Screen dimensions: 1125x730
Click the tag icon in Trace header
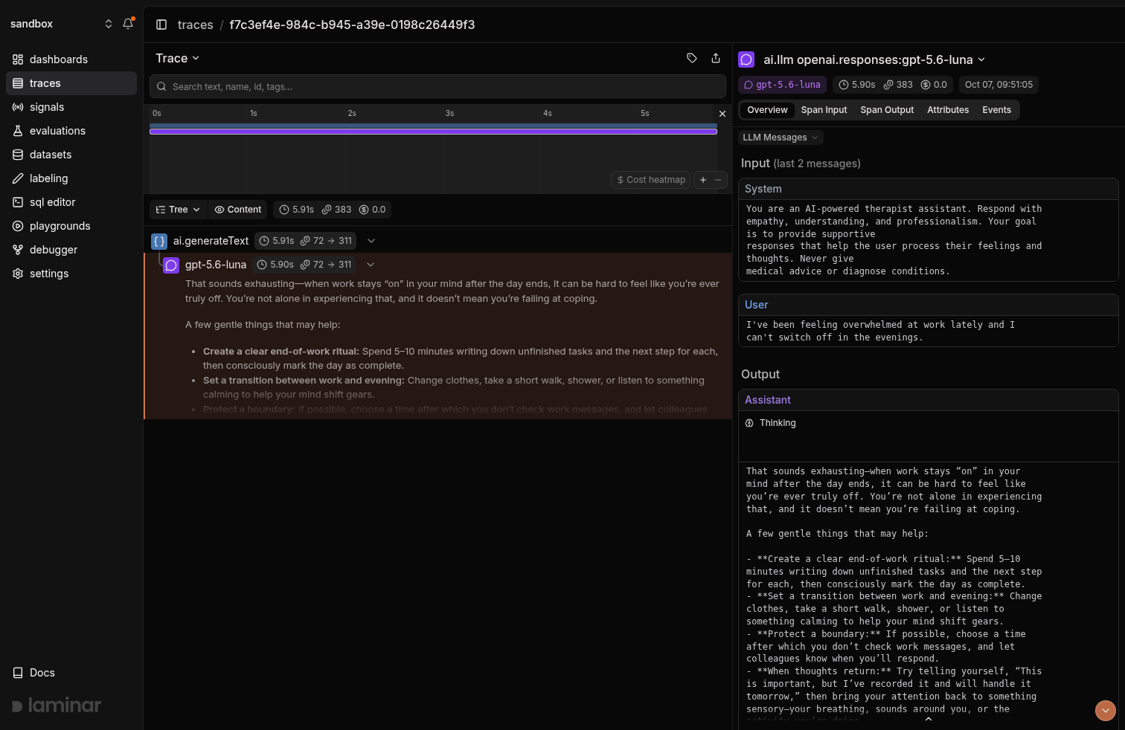[x=692, y=58]
